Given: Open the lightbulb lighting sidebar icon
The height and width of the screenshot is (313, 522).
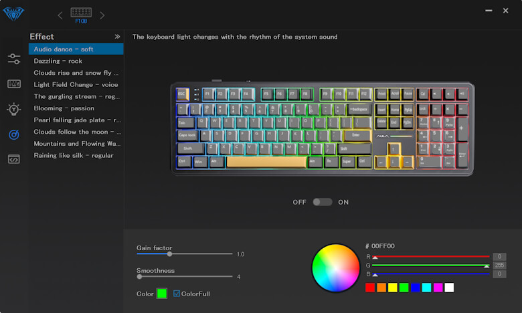Looking at the screenshot, I should pos(14,109).
